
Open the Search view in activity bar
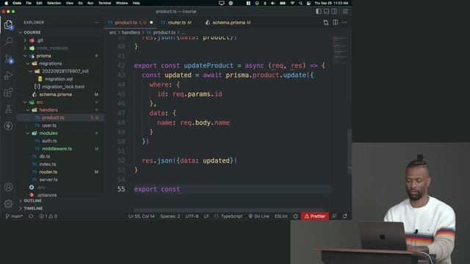(x=8, y=41)
